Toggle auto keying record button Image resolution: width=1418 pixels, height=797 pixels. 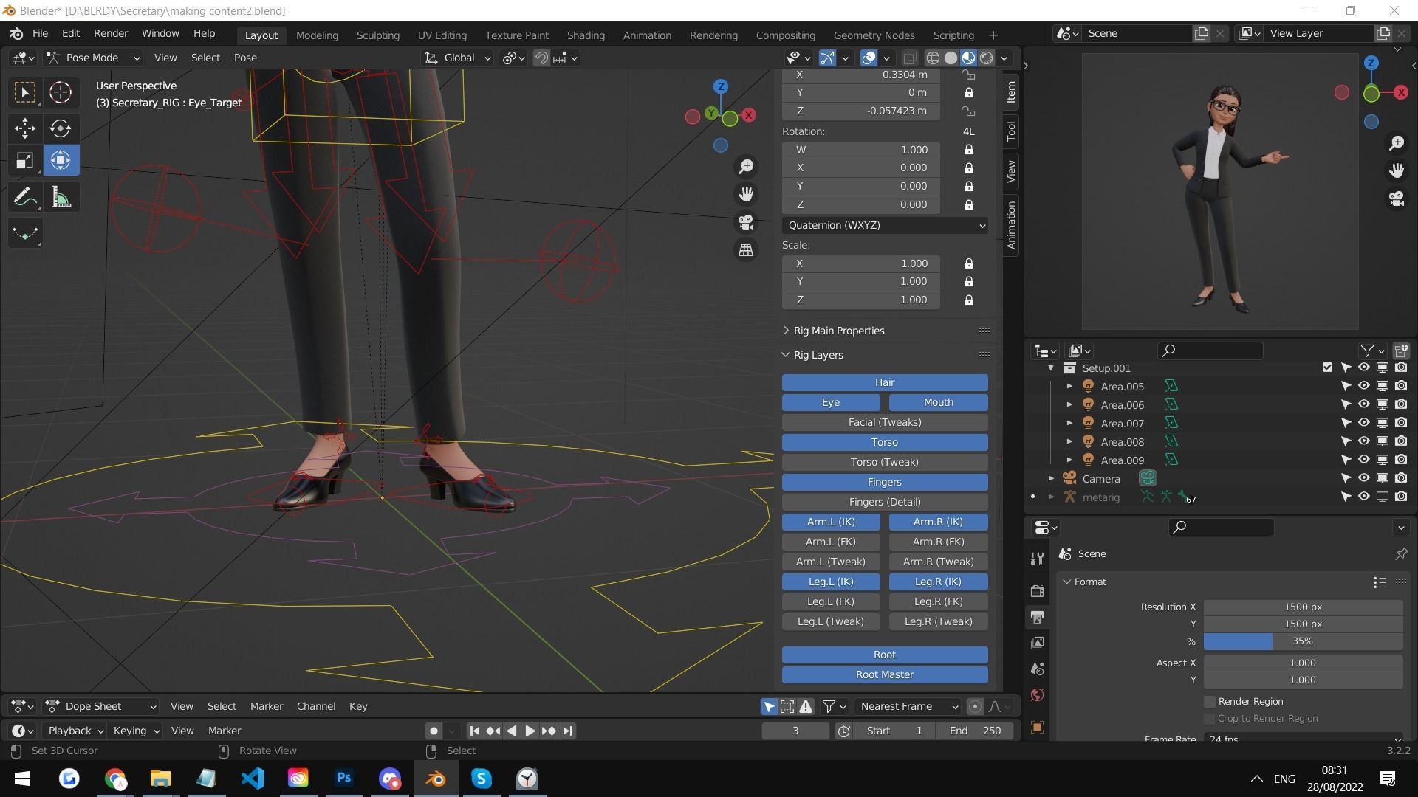[434, 731]
